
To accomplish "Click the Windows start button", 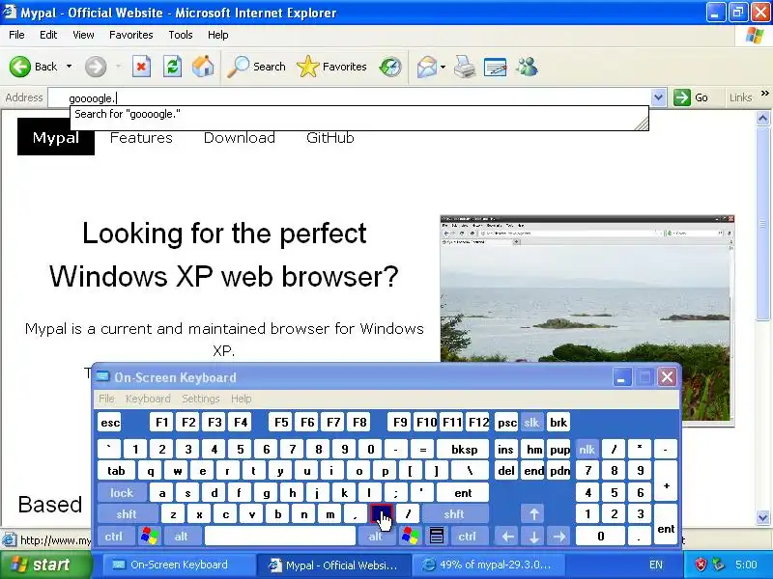I will click(46, 565).
